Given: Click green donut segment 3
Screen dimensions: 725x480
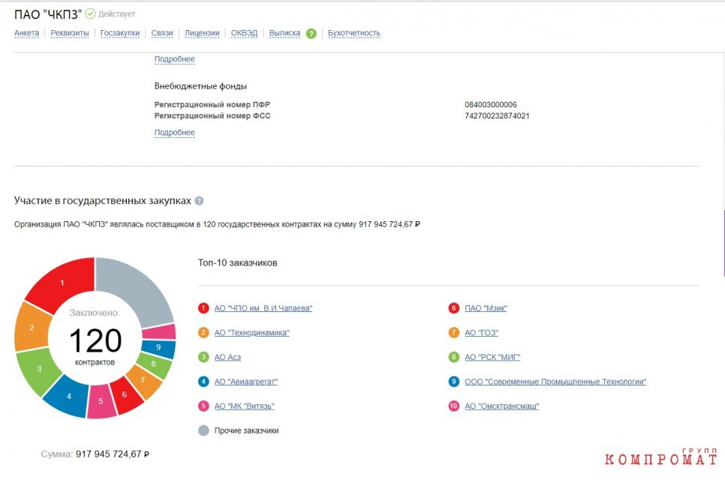Looking at the screenshot, I should (39, 369).
